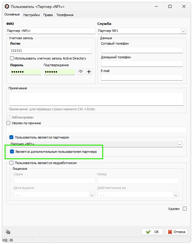Click the eye icon to show password

click(x=81, y=72)
